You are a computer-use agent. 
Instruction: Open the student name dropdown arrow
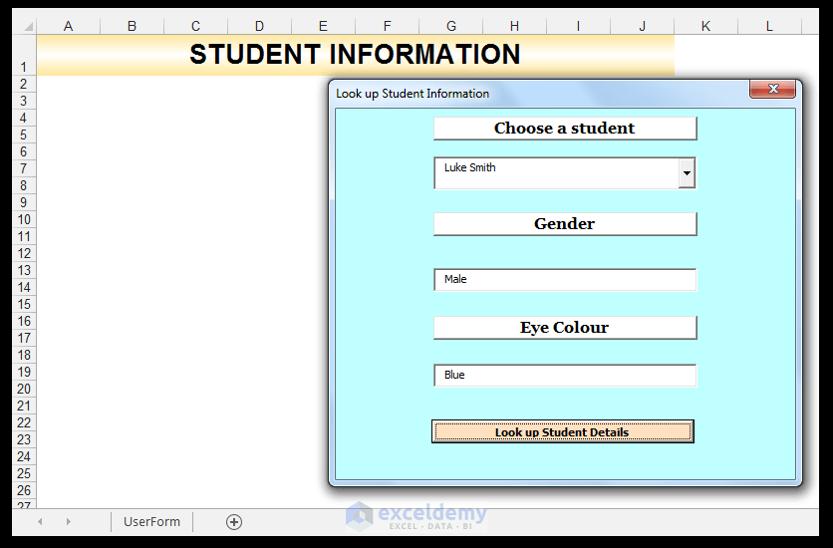(x=687, y=173)
